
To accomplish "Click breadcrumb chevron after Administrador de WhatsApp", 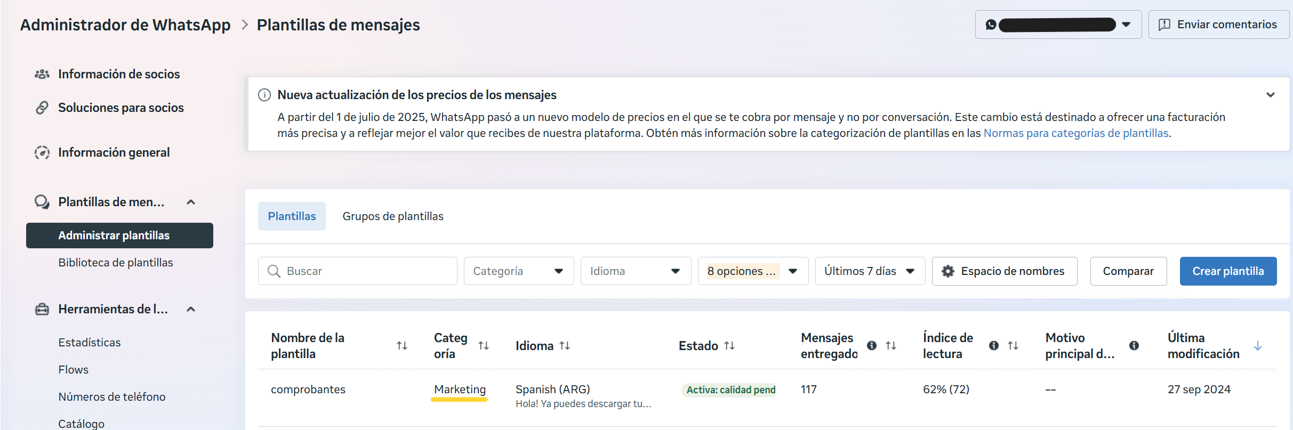I will coord(245,25).
